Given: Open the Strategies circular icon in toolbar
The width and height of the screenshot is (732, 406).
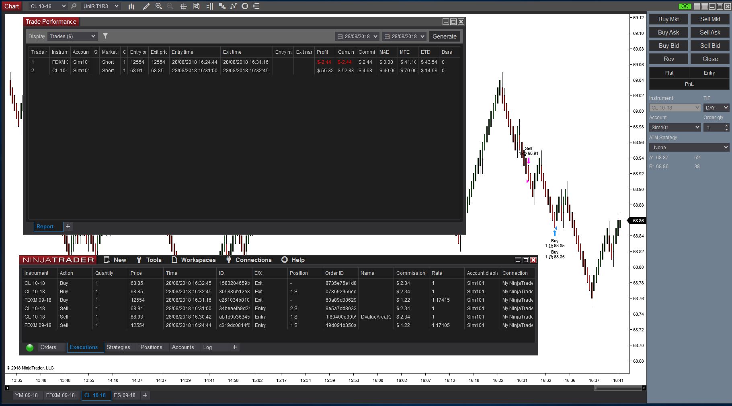Looking at the screenshot, I should 245,6.
